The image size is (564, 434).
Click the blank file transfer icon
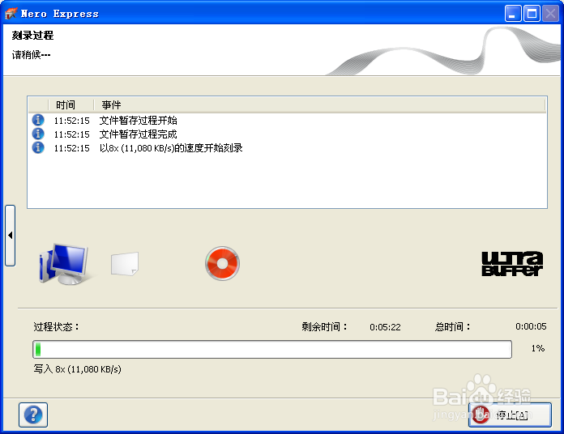click(125, 264)
